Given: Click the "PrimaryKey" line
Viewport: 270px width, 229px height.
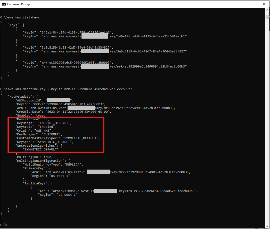Looking at the screenshot, I should click(37, 168).
